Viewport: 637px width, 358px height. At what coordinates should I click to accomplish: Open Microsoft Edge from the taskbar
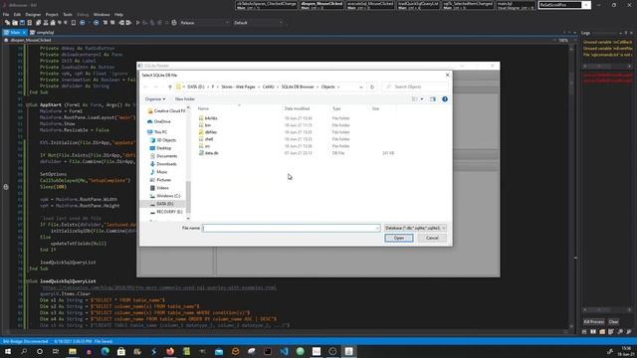(105, 351)
